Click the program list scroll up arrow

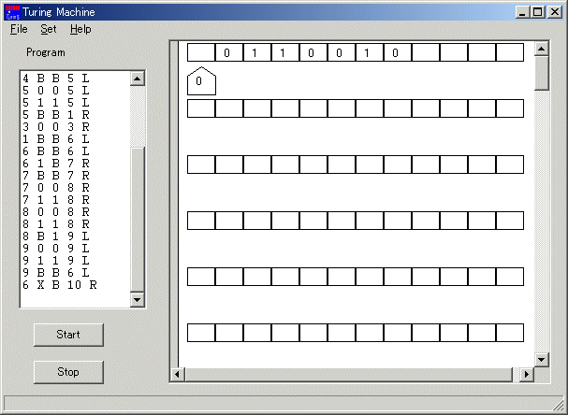pyautogui.click(x=138, y=79)
